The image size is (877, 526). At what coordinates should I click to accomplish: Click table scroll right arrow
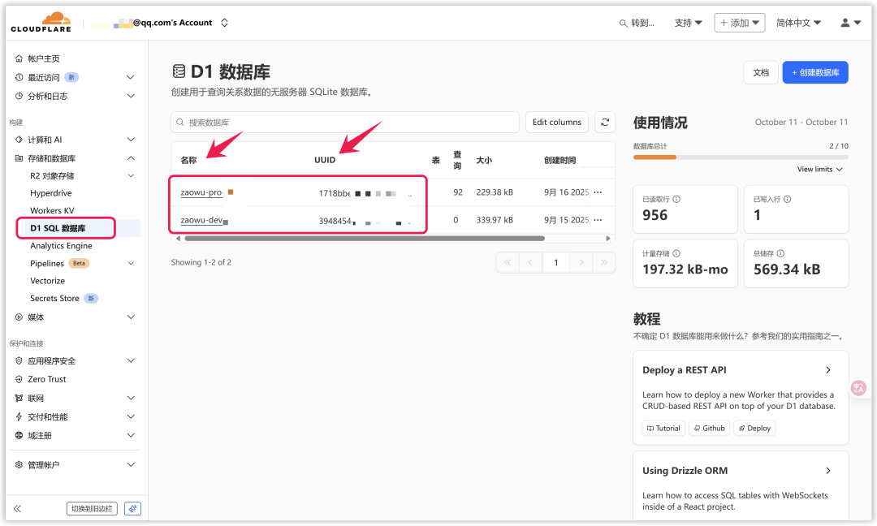coord(608,239)
